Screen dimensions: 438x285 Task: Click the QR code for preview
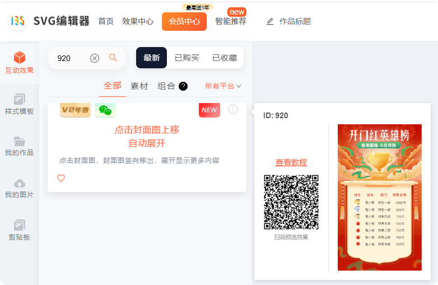tap(291, 202)
